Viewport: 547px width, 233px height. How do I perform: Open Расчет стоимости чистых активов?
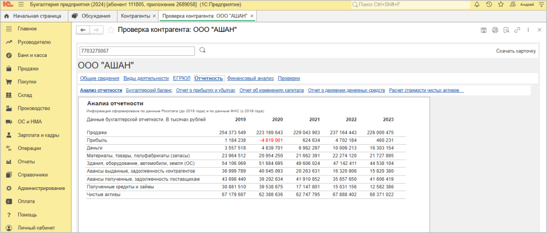point(426,90)
